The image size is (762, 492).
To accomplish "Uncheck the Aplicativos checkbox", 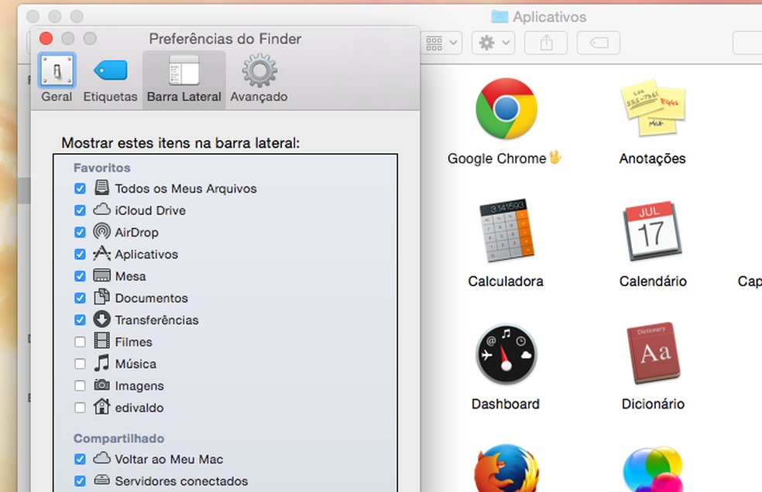I will click(81, 254).
